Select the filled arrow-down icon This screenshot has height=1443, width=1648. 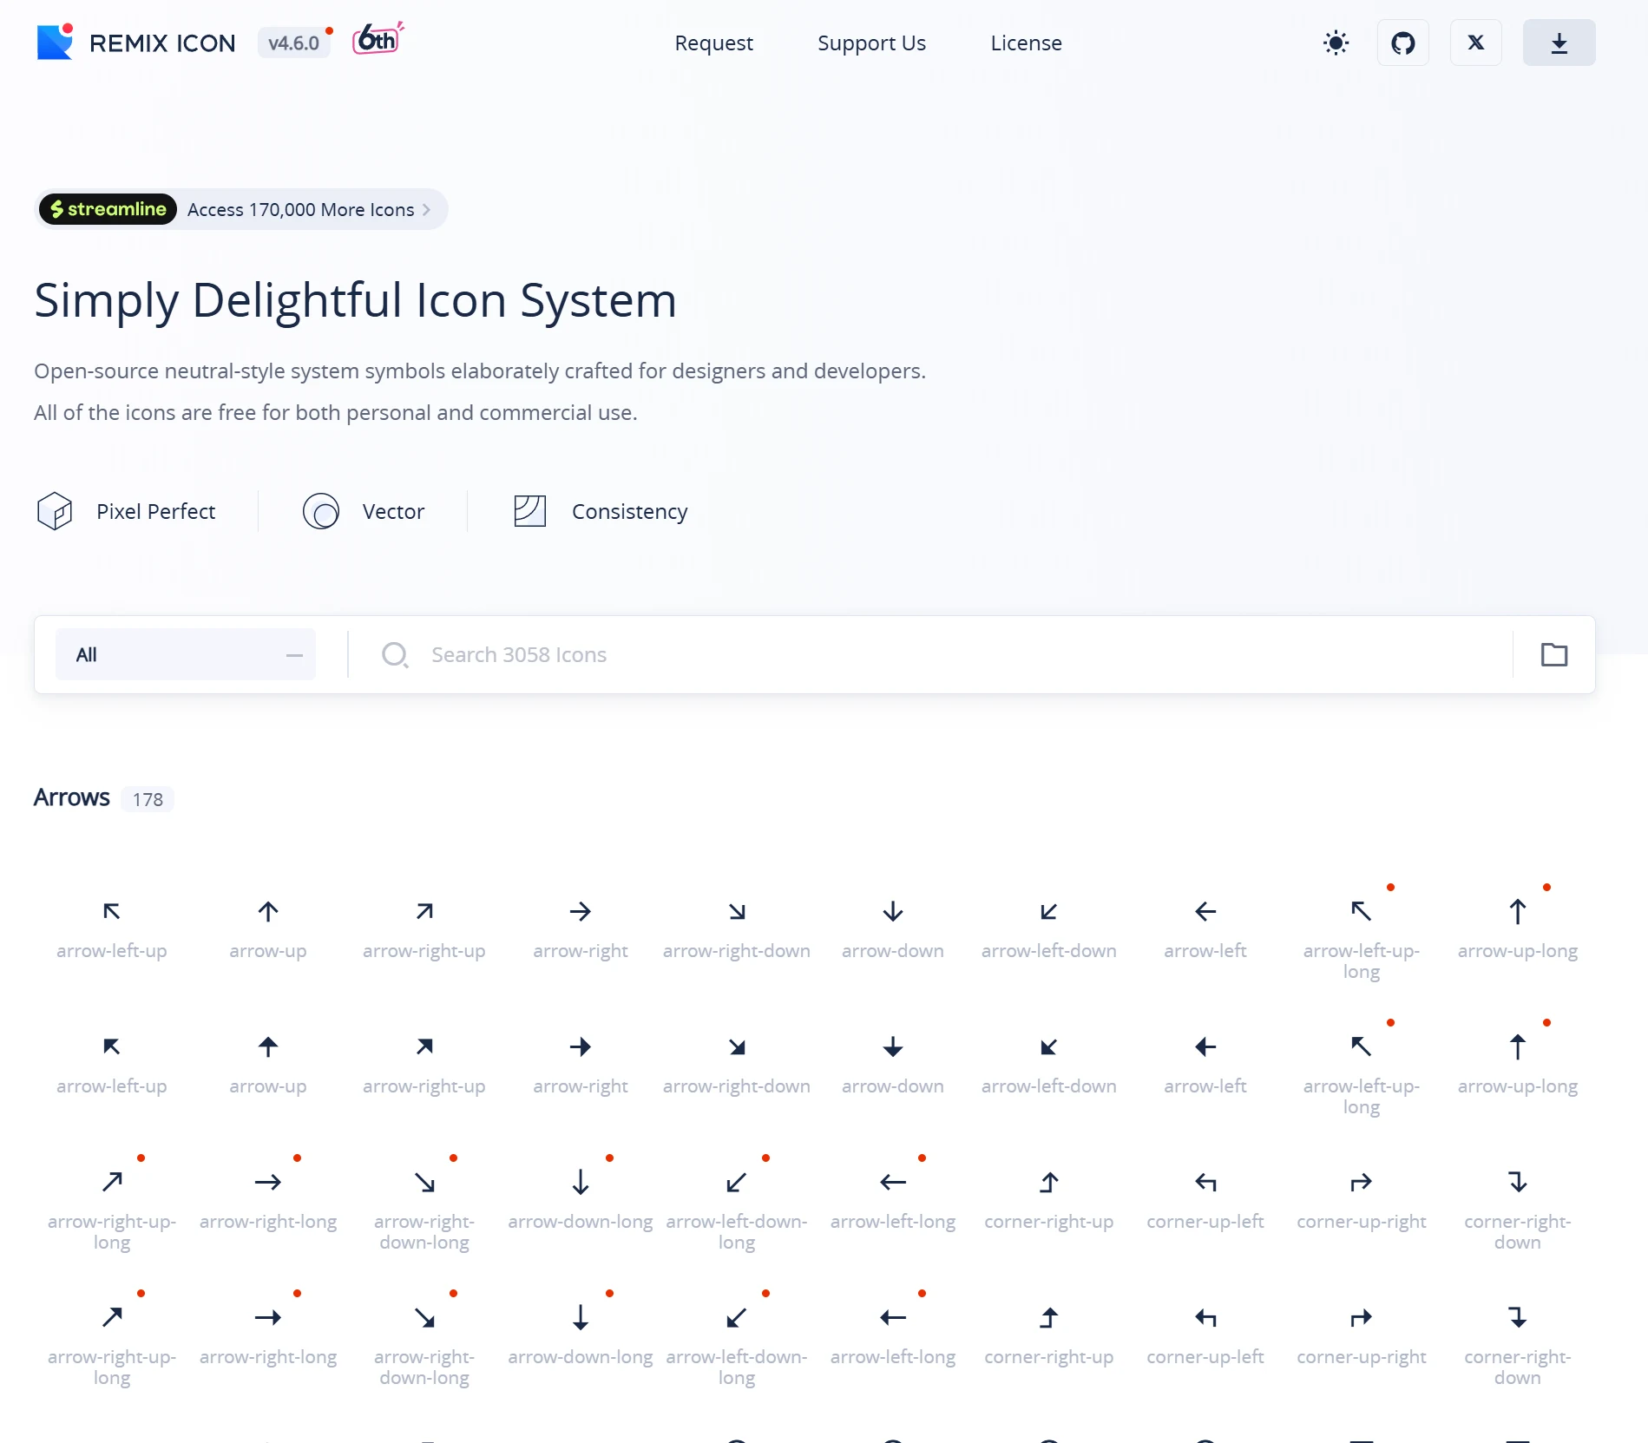click(x=893, y=1046)
